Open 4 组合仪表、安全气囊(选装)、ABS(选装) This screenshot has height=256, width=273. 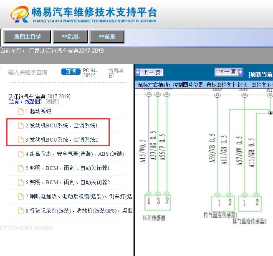(x=75, y=154)
